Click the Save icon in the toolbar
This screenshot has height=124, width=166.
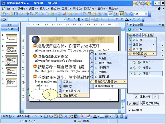[x=16, y=14]
